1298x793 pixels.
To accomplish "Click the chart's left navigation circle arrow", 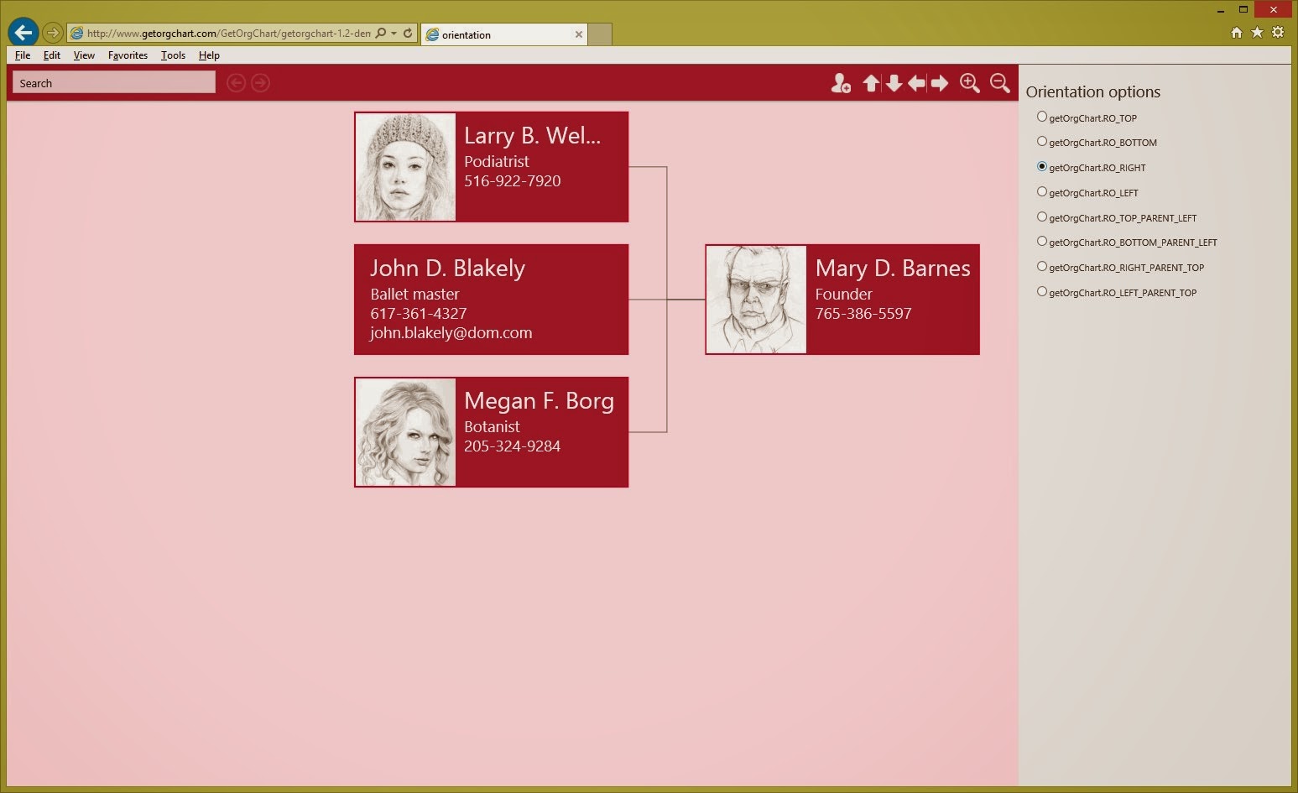I will pos(236,82).
